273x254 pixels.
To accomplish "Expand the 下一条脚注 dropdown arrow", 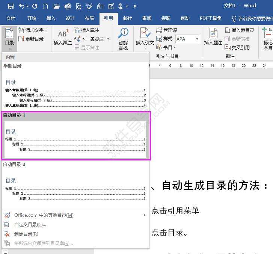I will pyautogui.click(x=109, y=39).
